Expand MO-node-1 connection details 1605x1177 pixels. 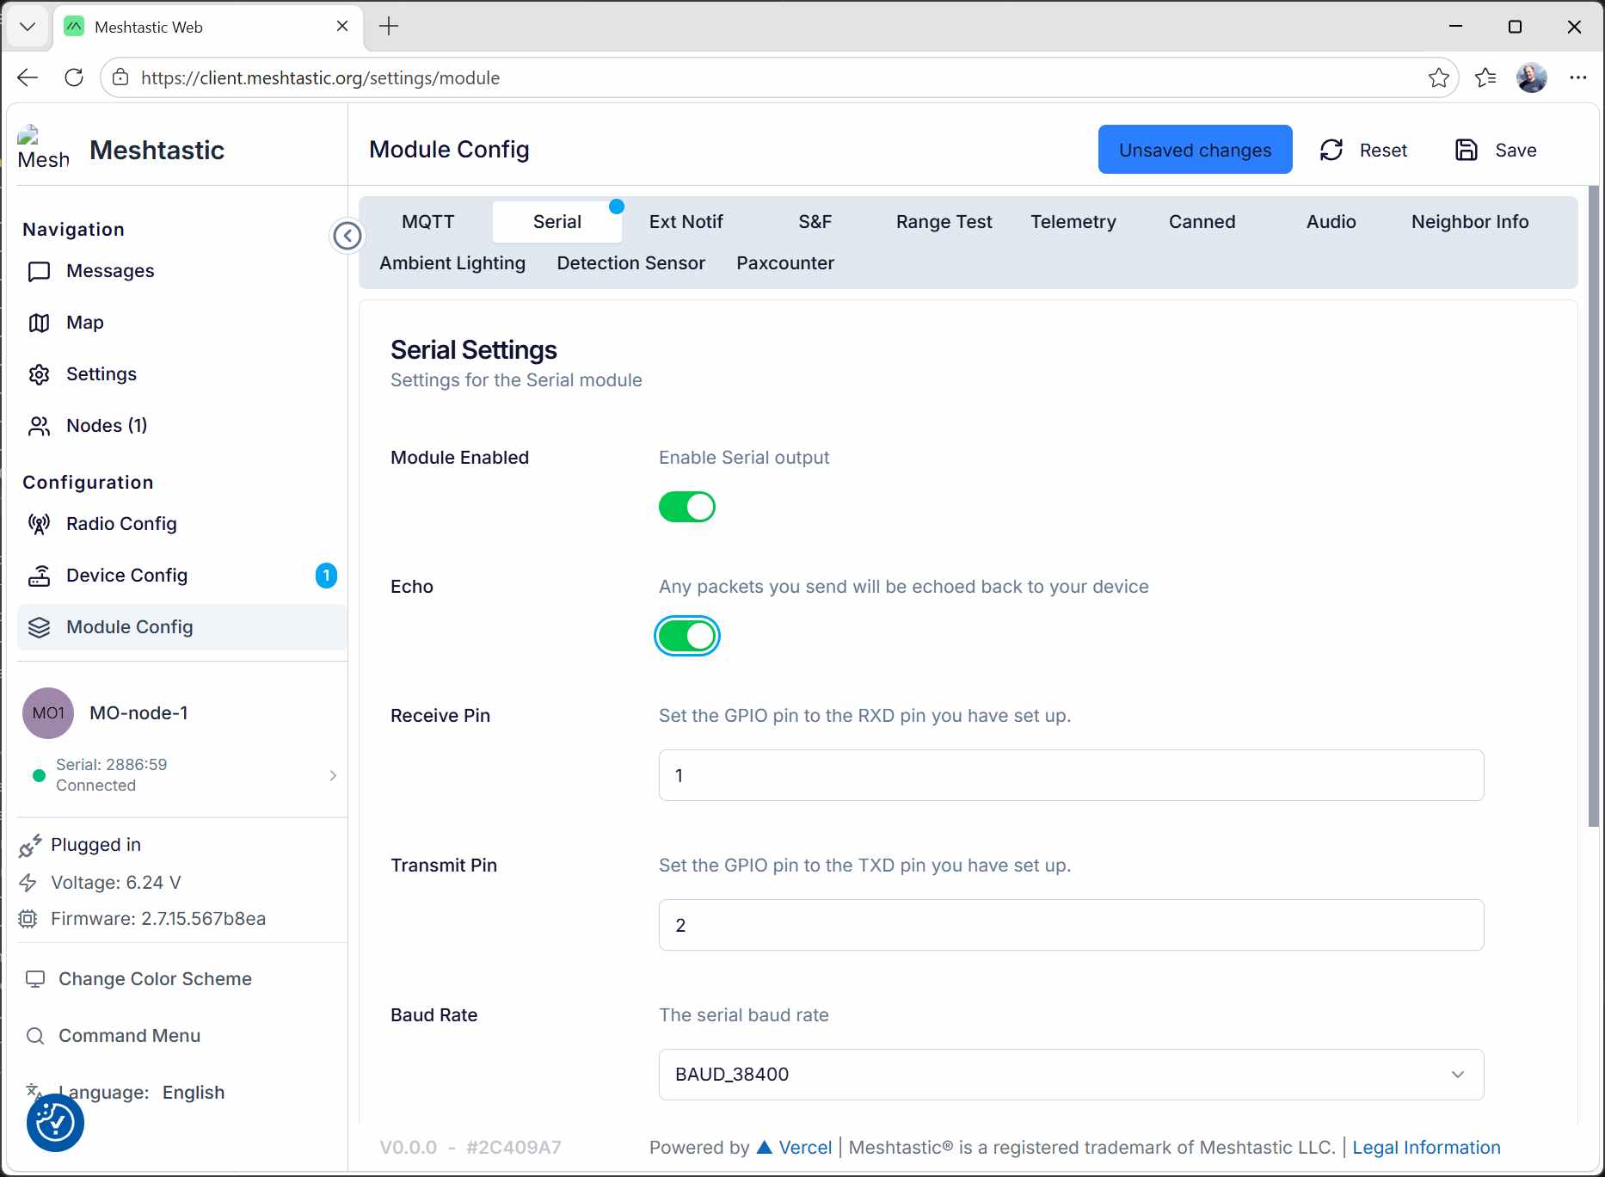tap(332, 775)
